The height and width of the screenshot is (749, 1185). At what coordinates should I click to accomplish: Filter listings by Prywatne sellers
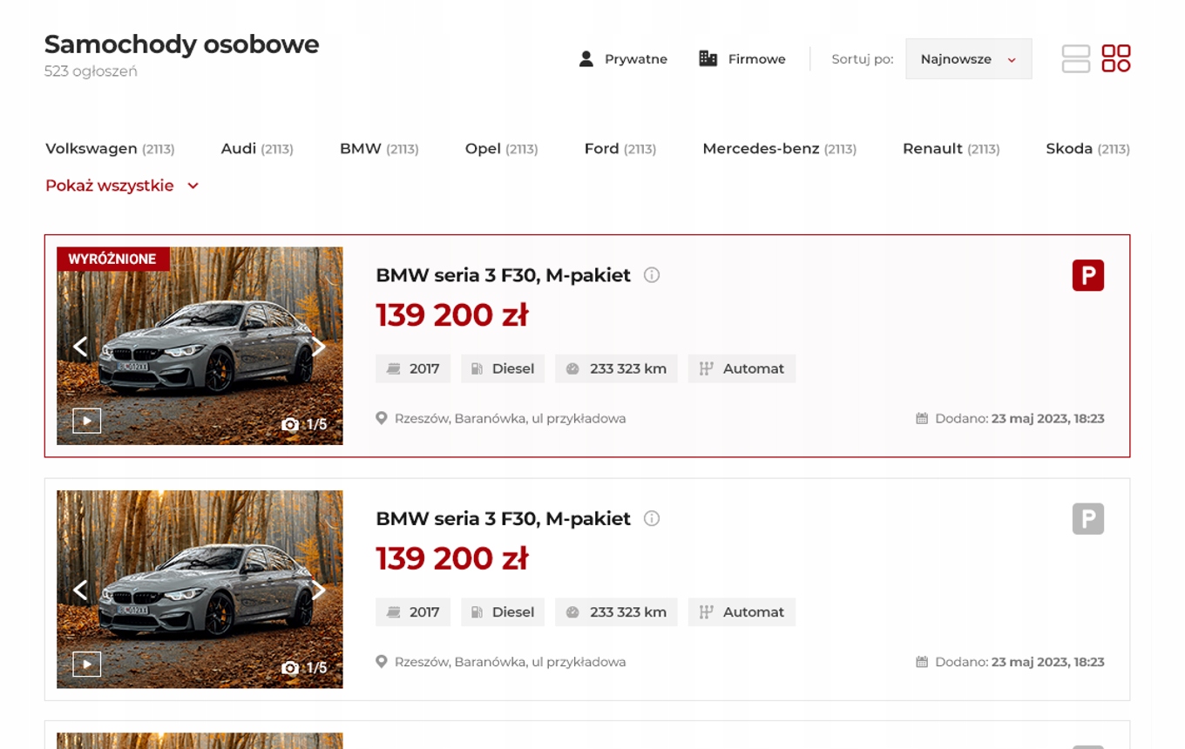pos(623,59)
